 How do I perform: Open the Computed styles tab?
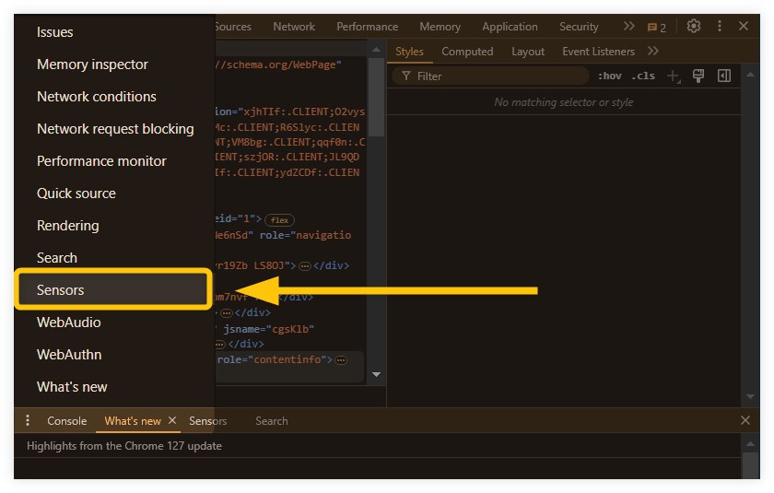[467, 52]
